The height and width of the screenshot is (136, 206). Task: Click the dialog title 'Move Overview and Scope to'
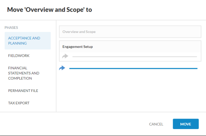(x=50, y=10)
